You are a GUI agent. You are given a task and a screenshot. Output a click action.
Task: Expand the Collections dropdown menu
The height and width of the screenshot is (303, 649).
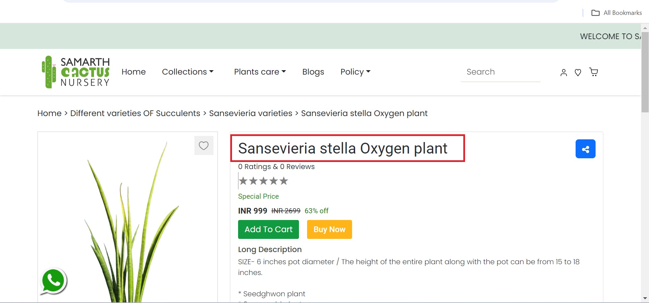coord(188,72)
